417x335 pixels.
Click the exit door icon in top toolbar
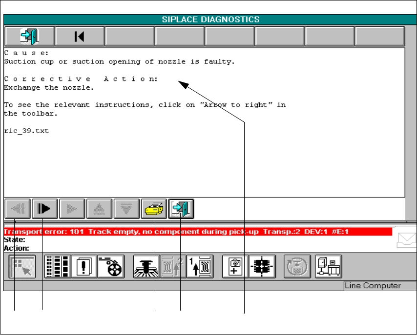(29, 36)
